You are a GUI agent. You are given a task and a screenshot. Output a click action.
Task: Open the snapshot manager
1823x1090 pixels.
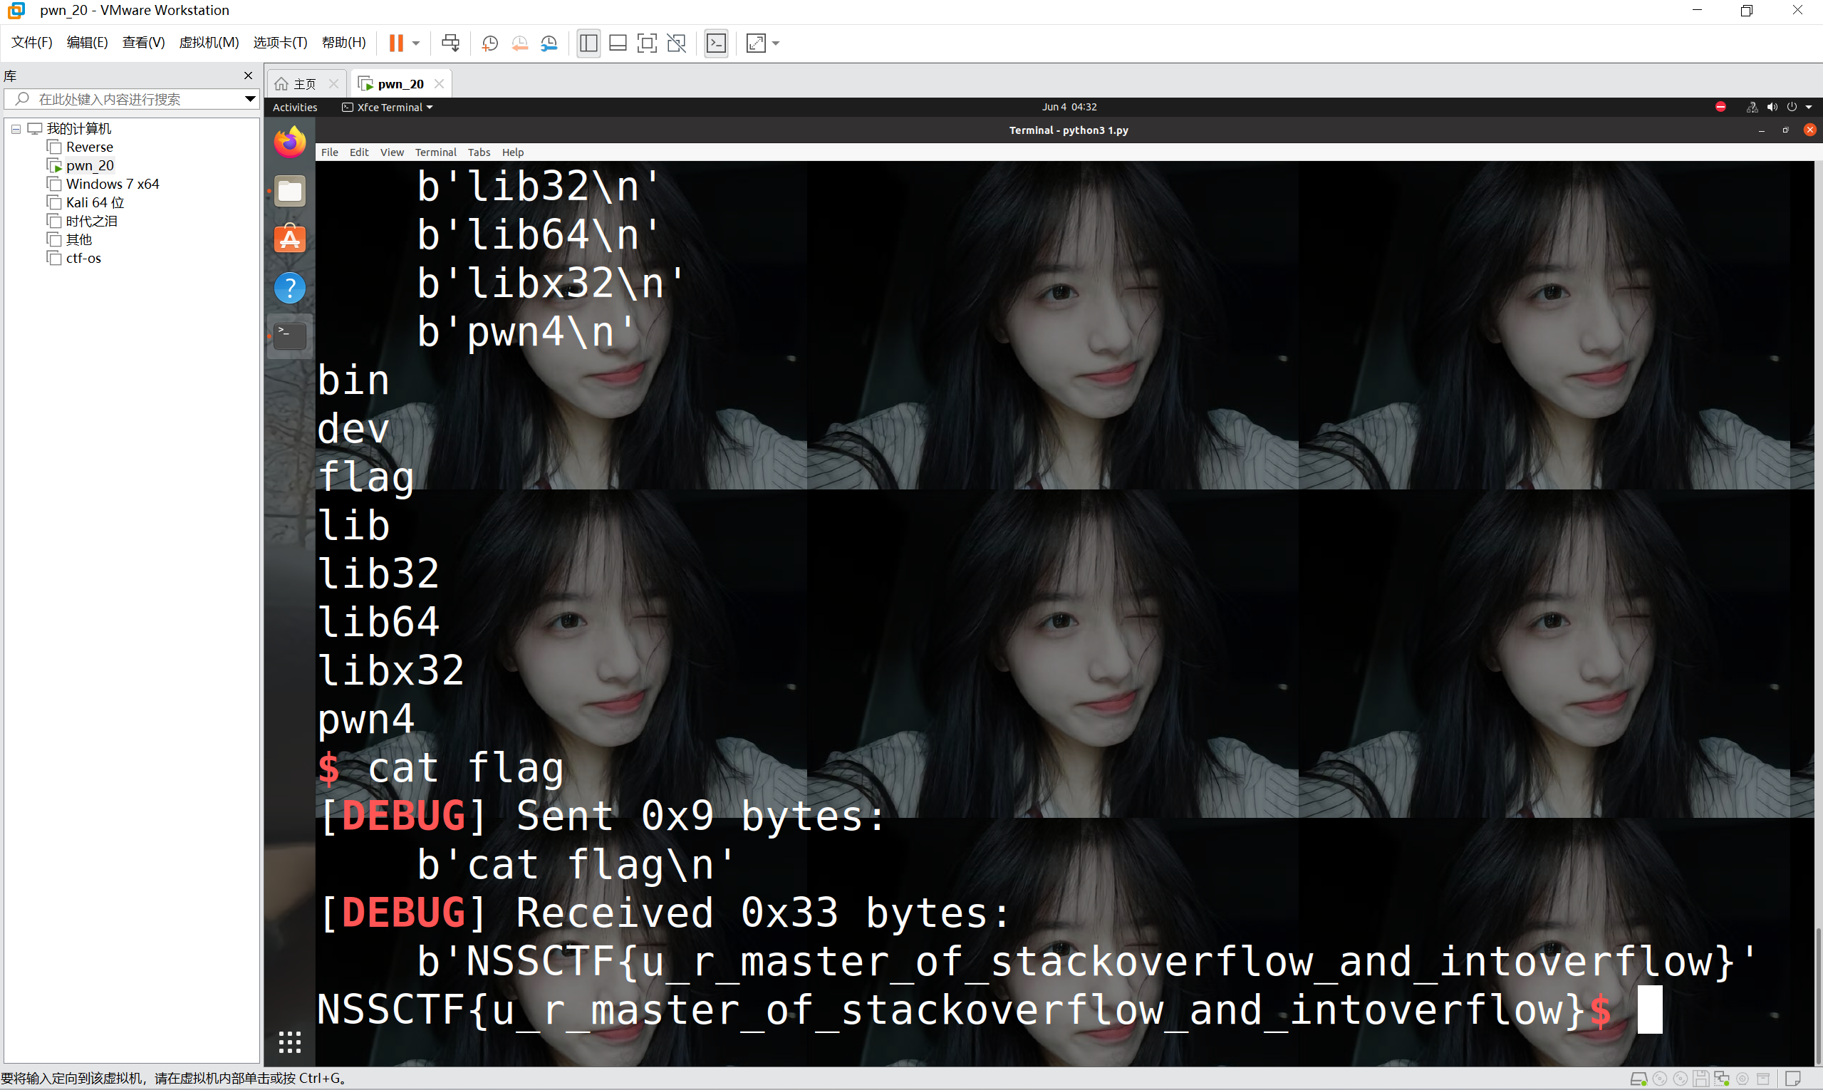[x=549, y=43]
